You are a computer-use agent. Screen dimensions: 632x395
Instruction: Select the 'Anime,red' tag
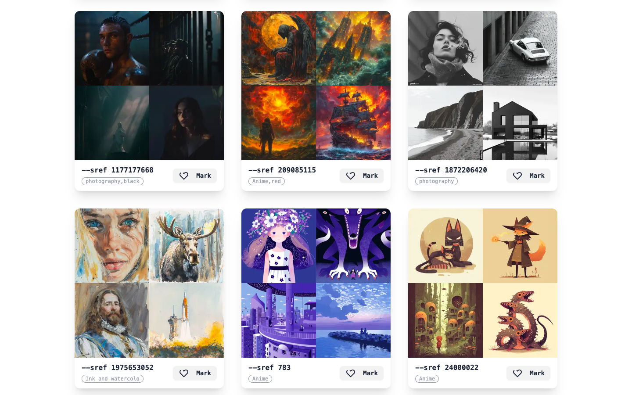coord(266,181)
